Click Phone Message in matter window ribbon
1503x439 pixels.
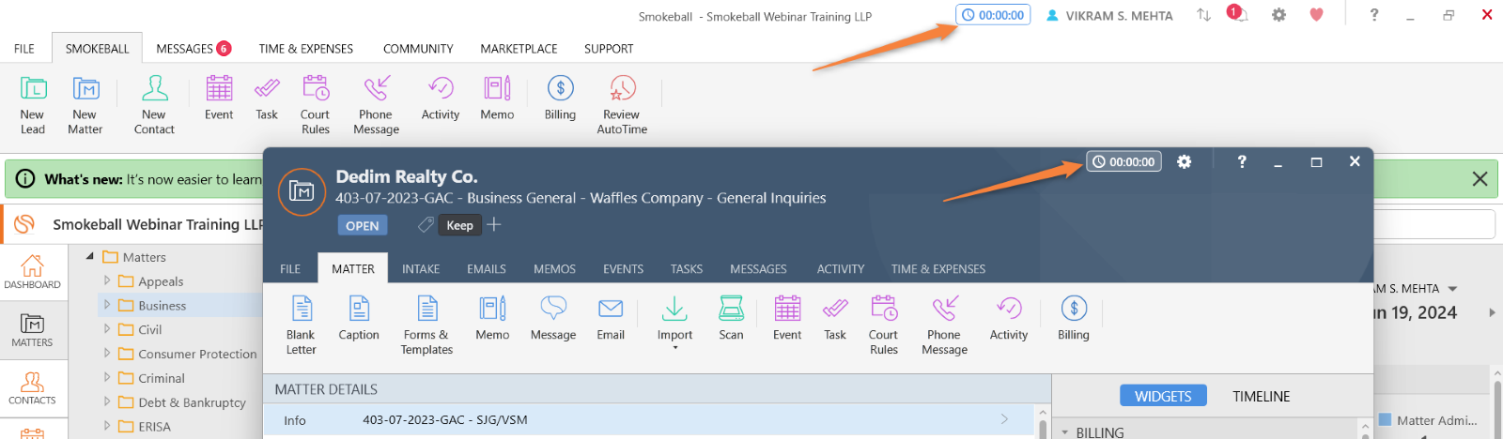pos(945,325)
